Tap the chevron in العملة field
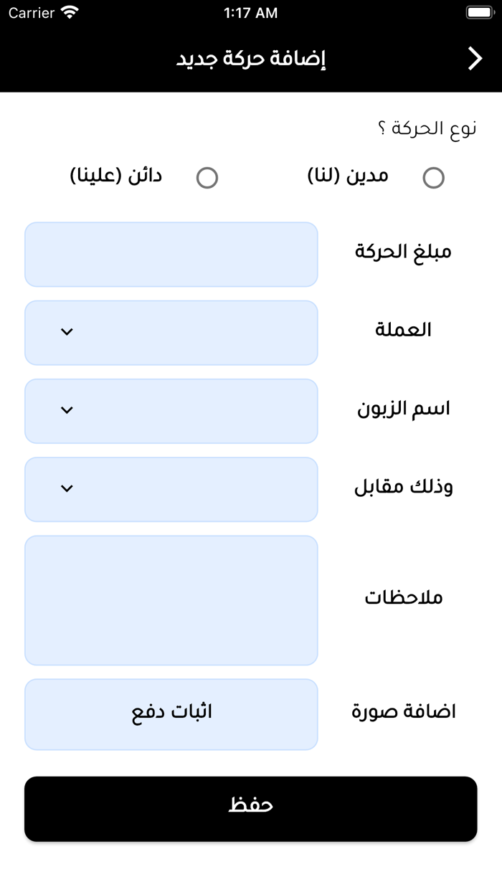The image size is (502, 892). [x=68, y=332]
